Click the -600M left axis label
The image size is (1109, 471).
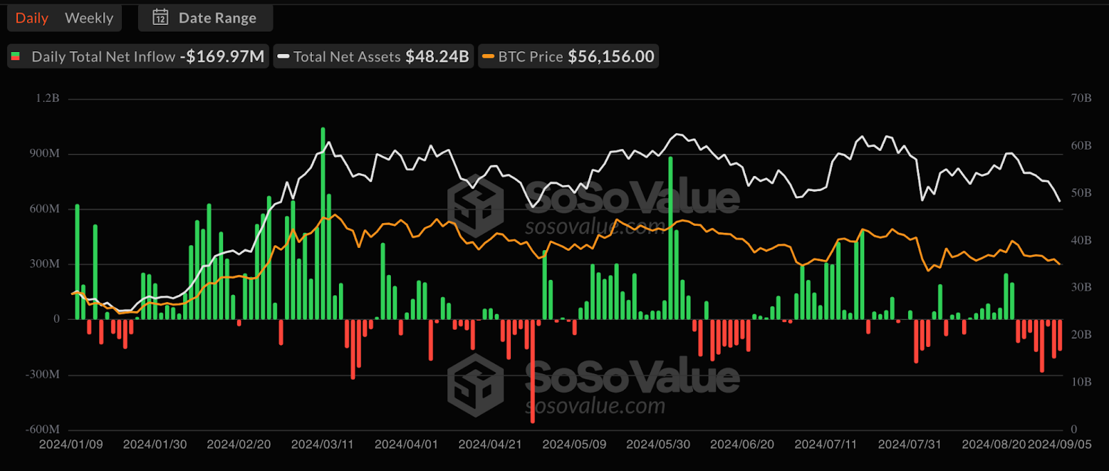coord(42,429)
